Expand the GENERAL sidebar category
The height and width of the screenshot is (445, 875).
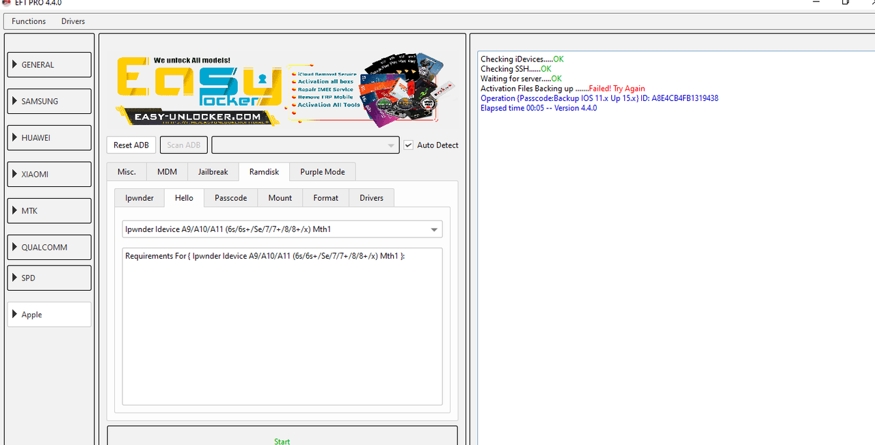tap(49, 65)
